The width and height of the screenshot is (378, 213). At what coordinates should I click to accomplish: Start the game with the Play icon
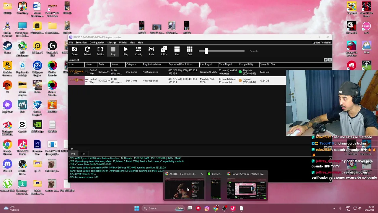click(x=126, y=51)
